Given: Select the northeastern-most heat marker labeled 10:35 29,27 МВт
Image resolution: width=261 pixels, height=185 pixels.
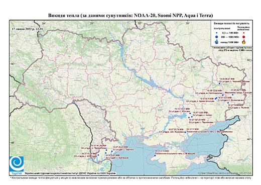Looking at the screenshot, I should 219,83.
